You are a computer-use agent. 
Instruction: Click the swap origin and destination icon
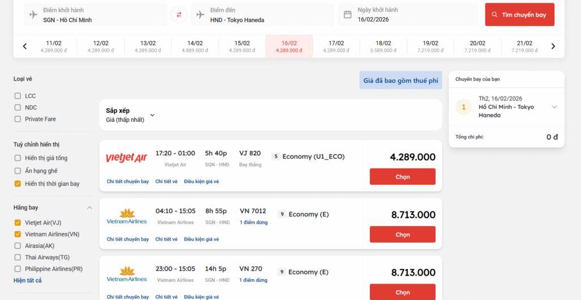[179, 15]
